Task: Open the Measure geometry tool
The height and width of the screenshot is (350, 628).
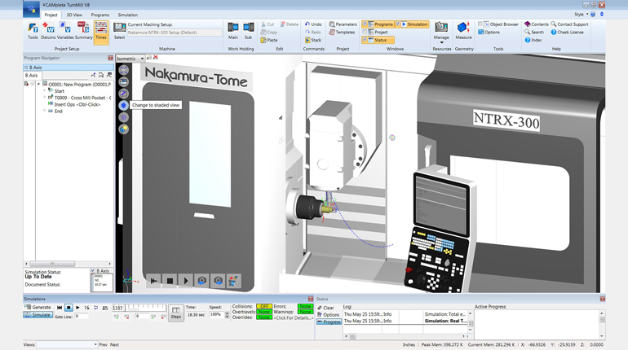Action: pos(463,31)
